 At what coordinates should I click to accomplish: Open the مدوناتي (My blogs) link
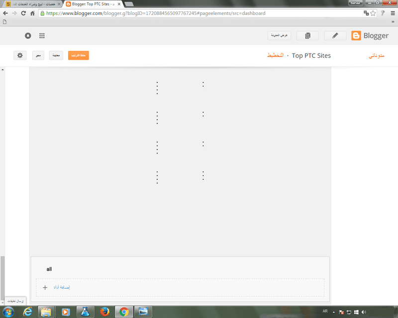(377, 56)
